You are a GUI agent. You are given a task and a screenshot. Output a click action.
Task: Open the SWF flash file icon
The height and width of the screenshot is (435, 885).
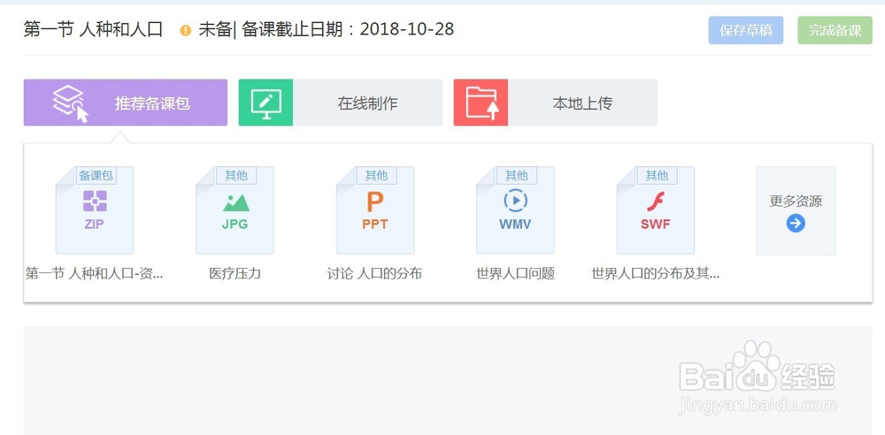[x=656, y=210]
